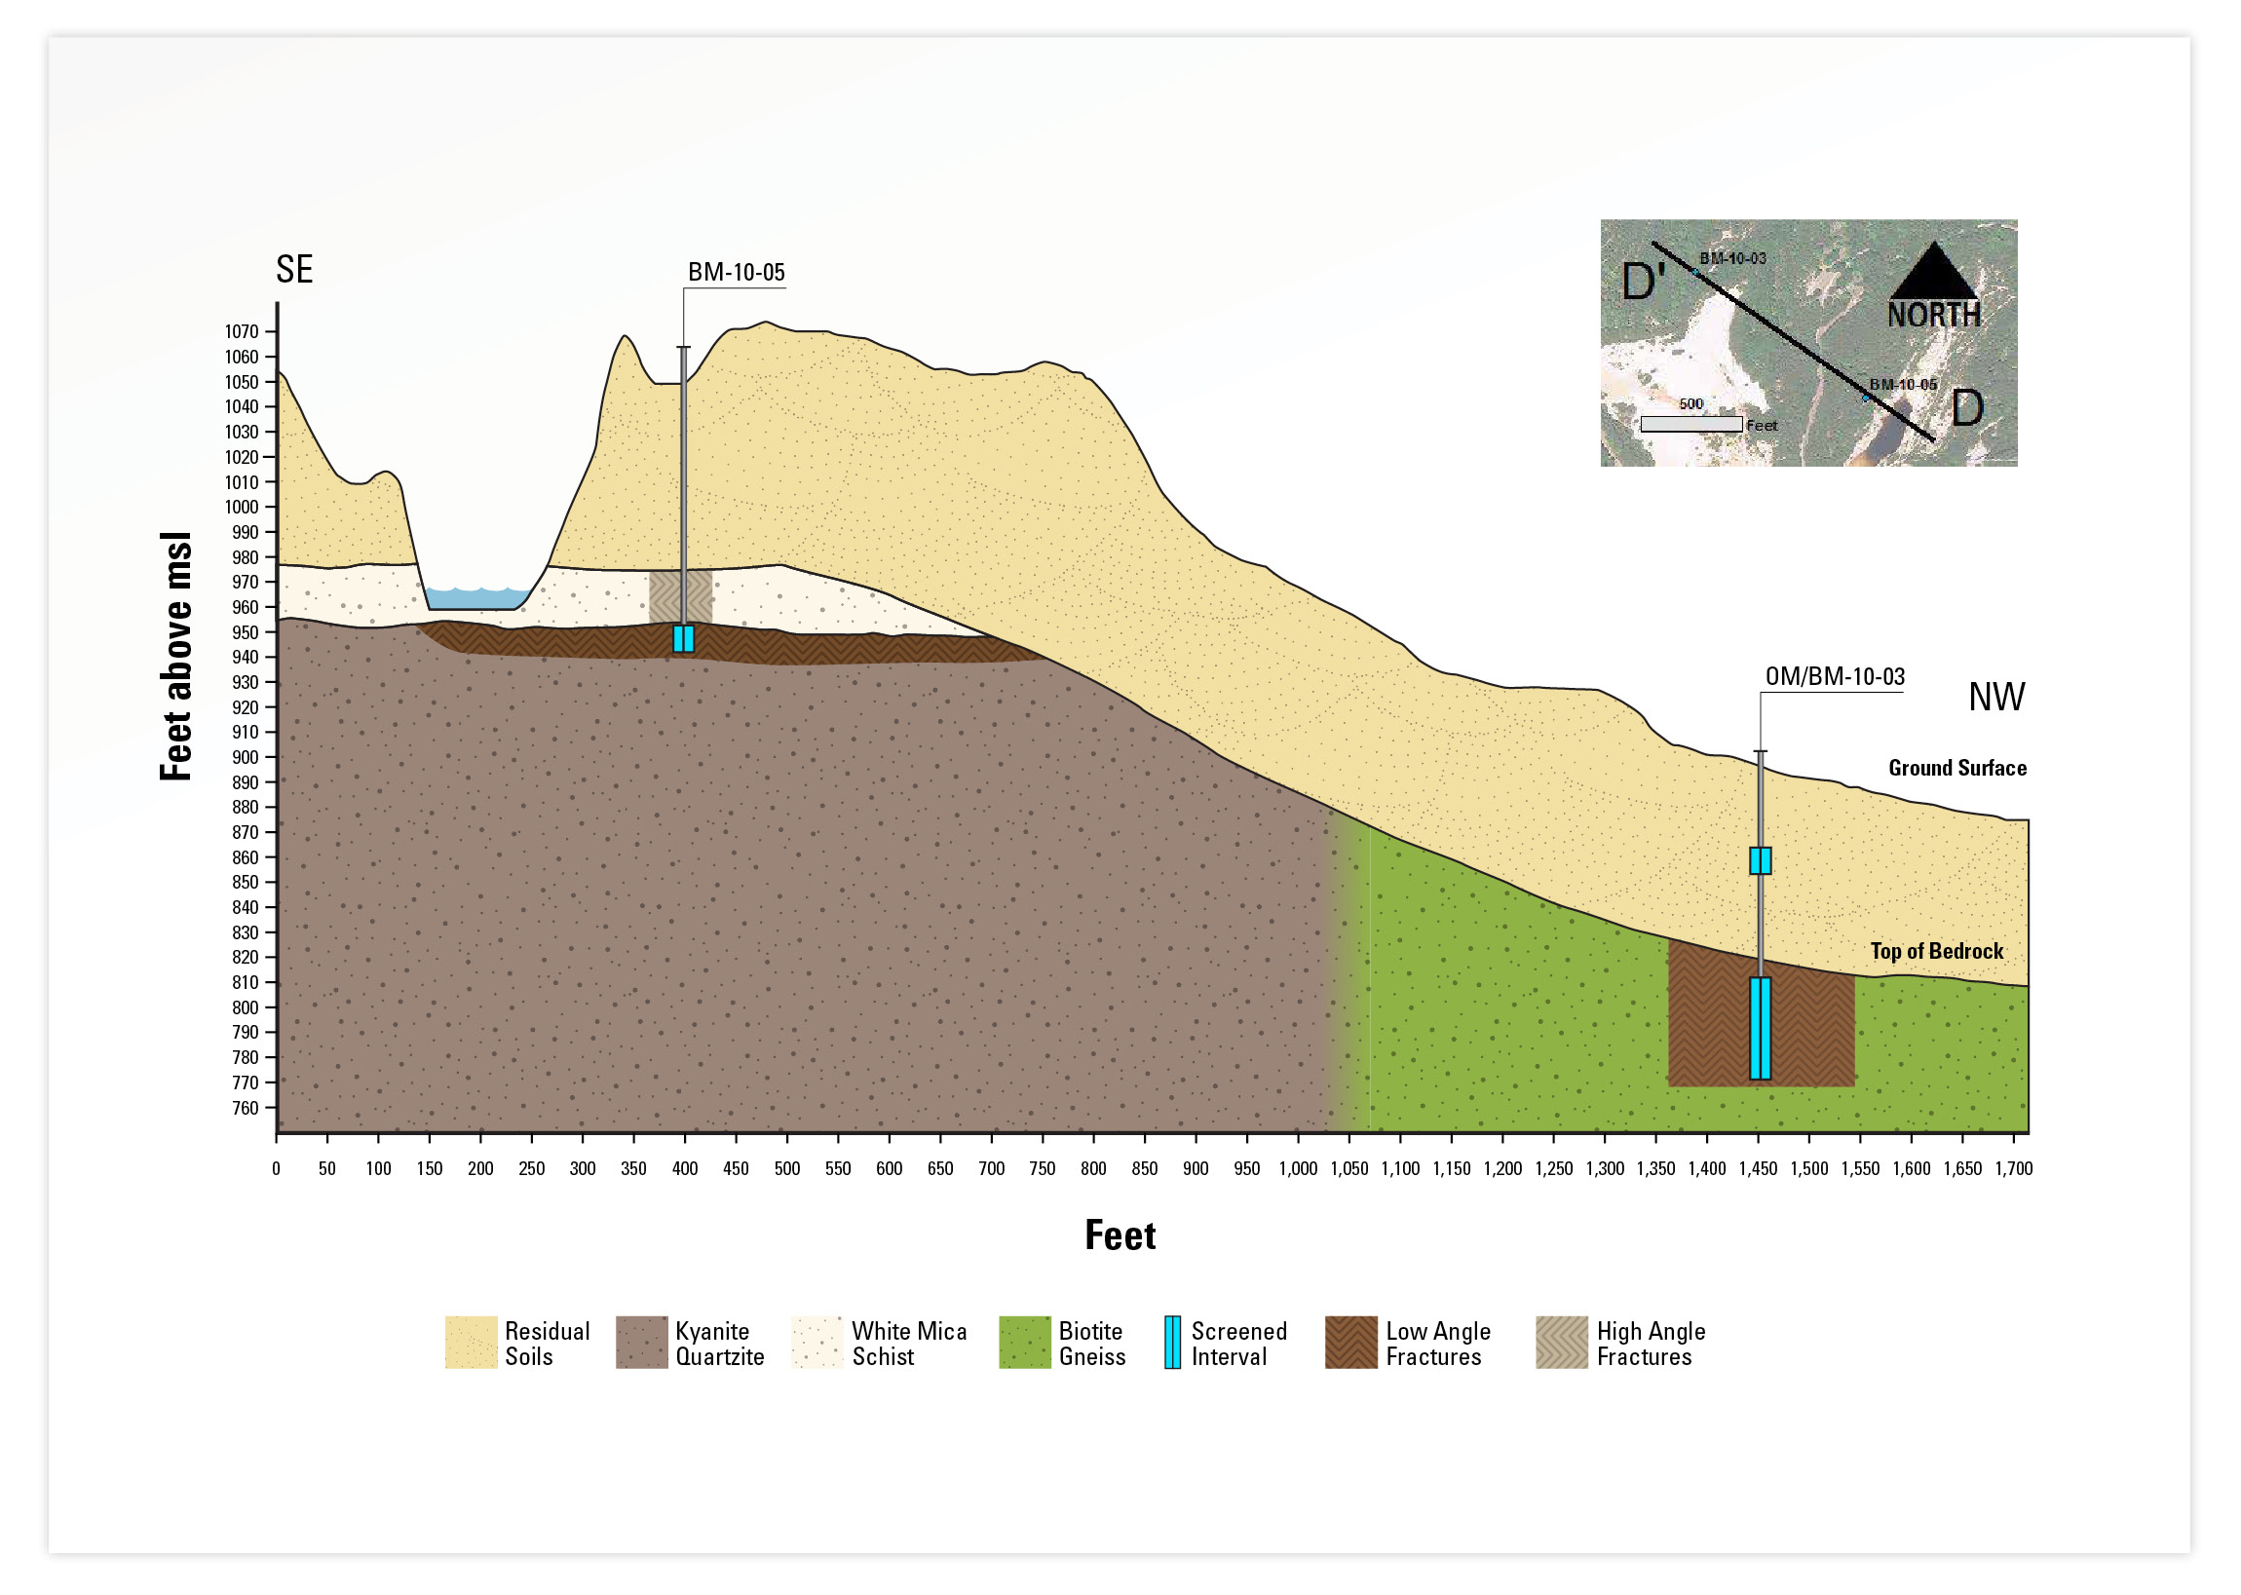Click the 900 elevation tick label
Screen dimensions: 2241x1595
click(x=246, y=757)
